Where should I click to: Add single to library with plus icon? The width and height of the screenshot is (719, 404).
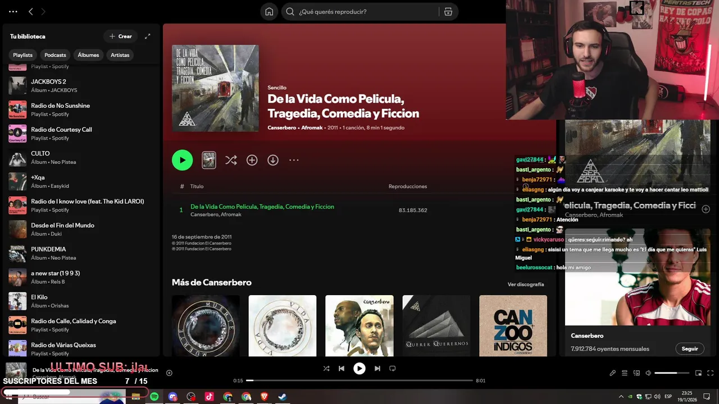point(252,160)
